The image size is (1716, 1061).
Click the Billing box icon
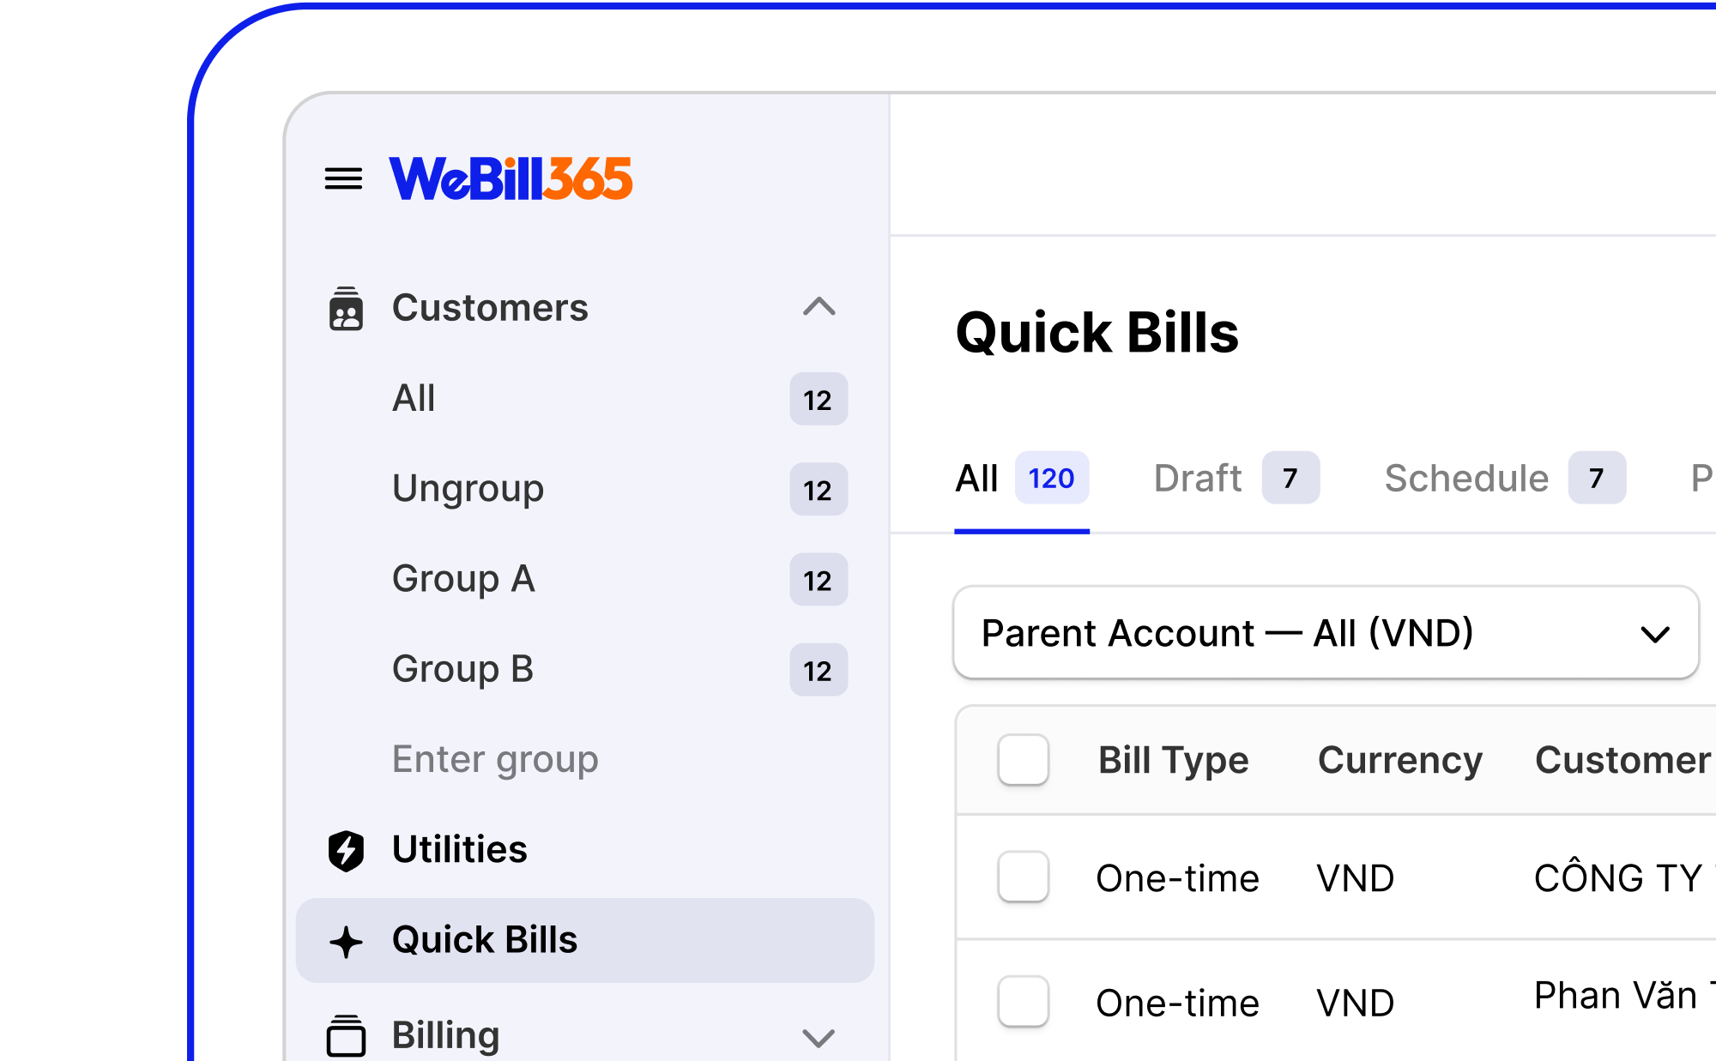[347, 1035]
